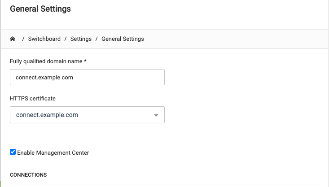Click the HTTPS certificate dropdown caret arrow
The width and height of the screenshot is (329, 187).
156,115
